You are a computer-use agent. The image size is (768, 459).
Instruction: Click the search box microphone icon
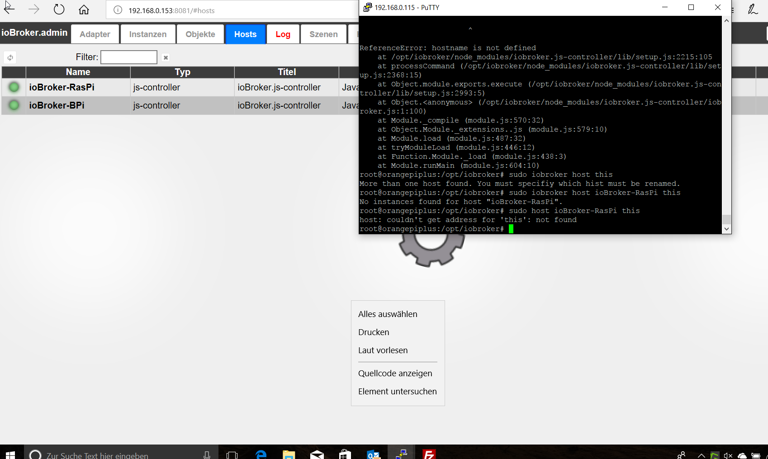pos(207,454)
